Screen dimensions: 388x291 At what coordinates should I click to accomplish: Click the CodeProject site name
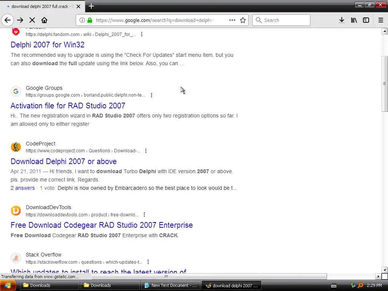(41, 144)
